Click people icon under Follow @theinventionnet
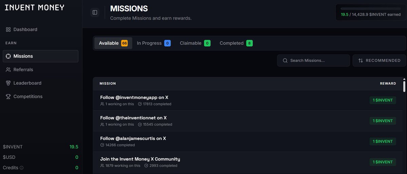The height and width of the screenshot is (174, 407). 102,125
